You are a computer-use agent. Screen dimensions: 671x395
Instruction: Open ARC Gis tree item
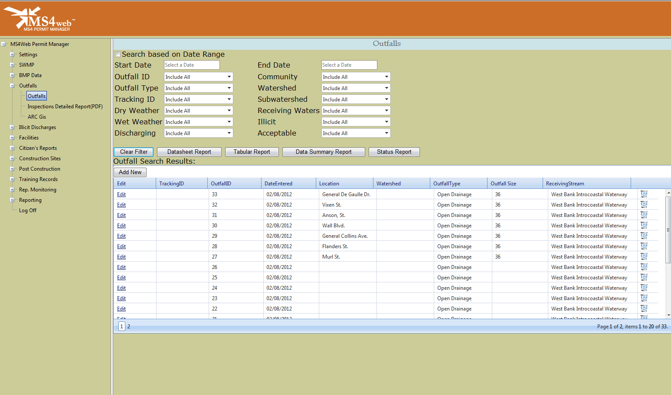pos(37,117)
